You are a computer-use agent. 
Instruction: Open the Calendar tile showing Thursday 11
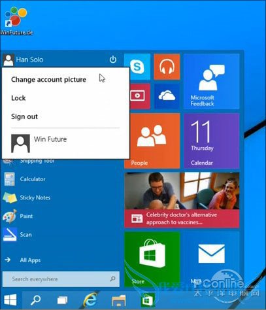pos(211,141)
